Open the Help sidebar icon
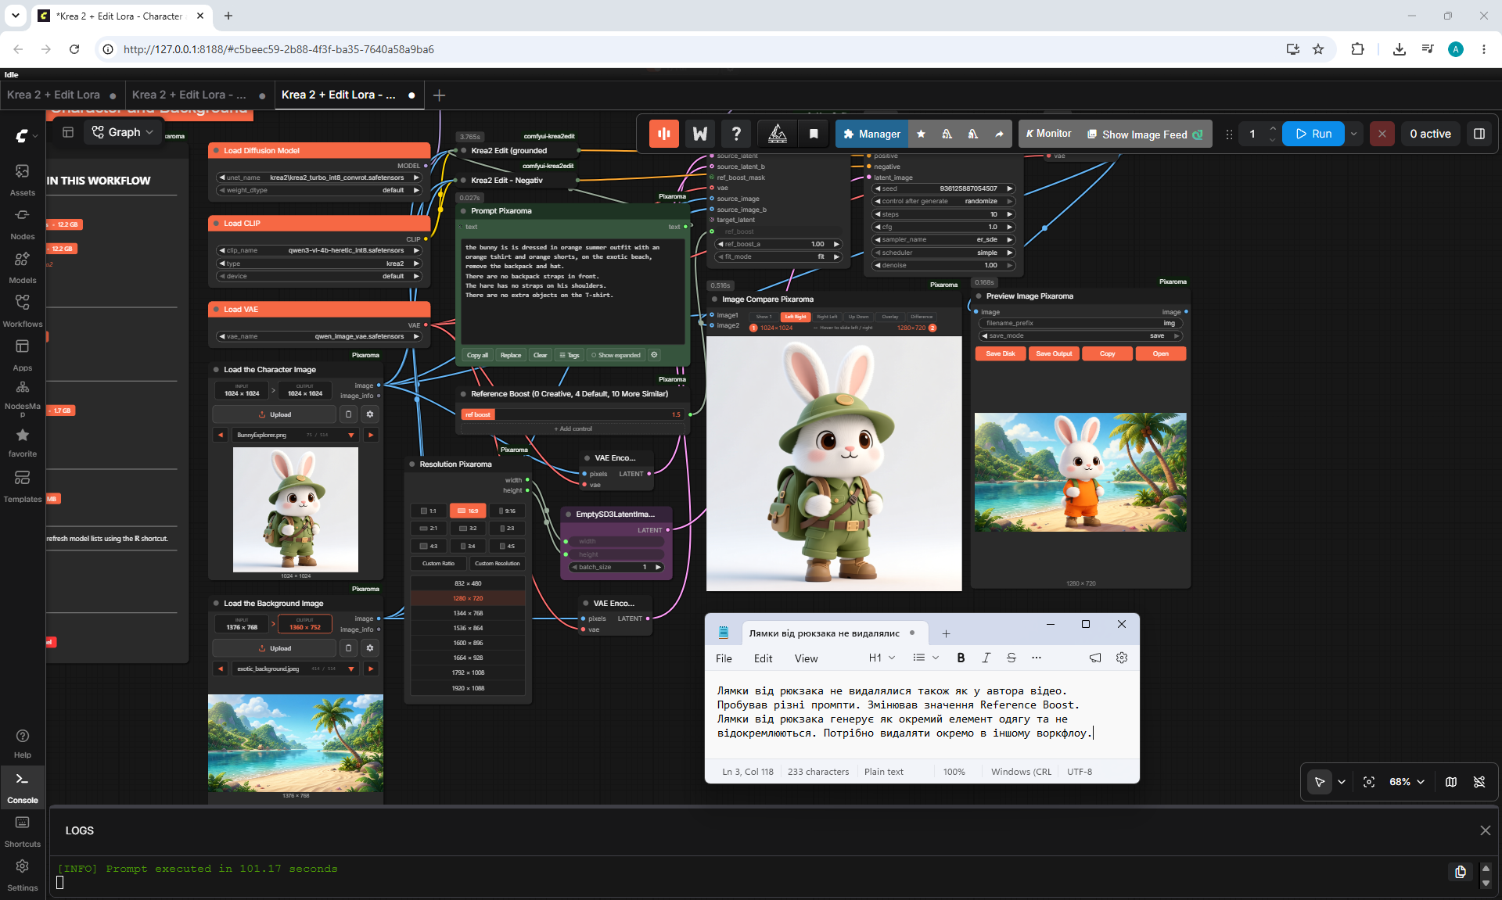The height and width of the screenshot is (900, 1502). pos(22,743)
